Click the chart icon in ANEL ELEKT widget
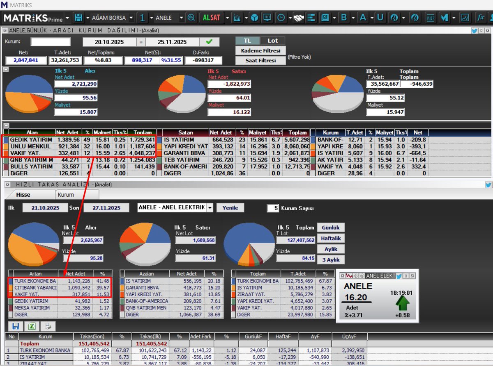The width and height of the screenshot is (493, 366). coord(349,276)
